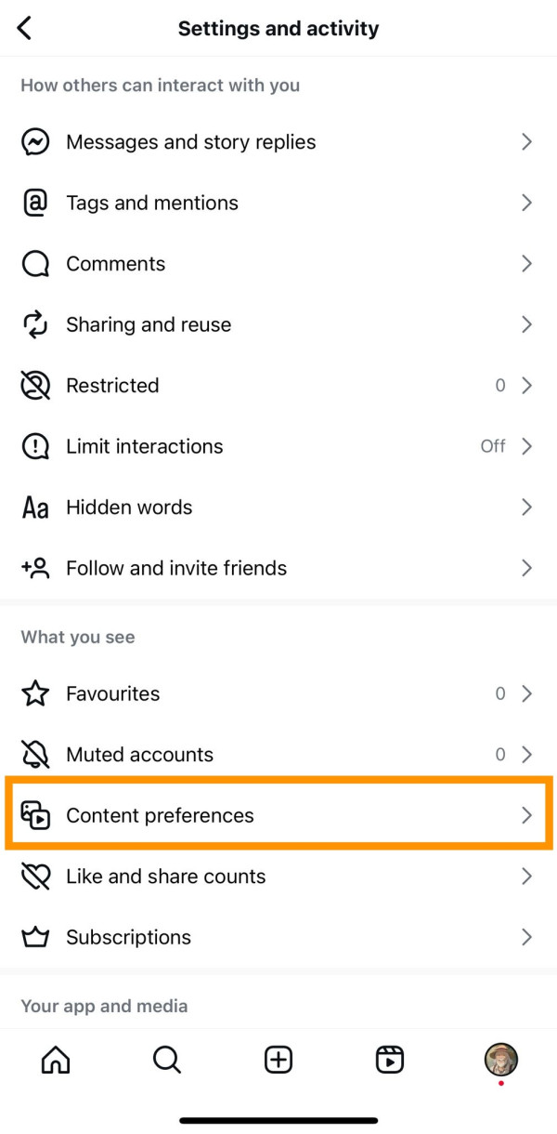
Task: Expand the Content preferences chevron
Action: (x=526, y=815)
